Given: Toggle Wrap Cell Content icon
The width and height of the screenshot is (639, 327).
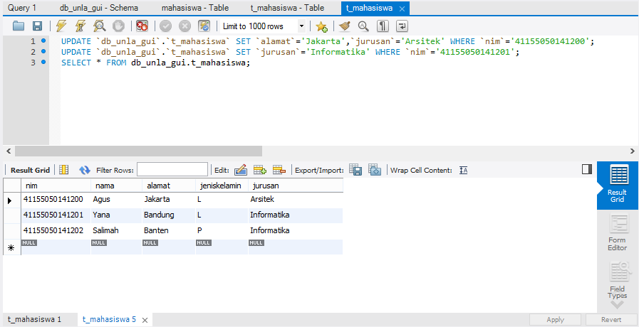Looking at the screenshot, I should pyautogui.click(x=463, y=171).
